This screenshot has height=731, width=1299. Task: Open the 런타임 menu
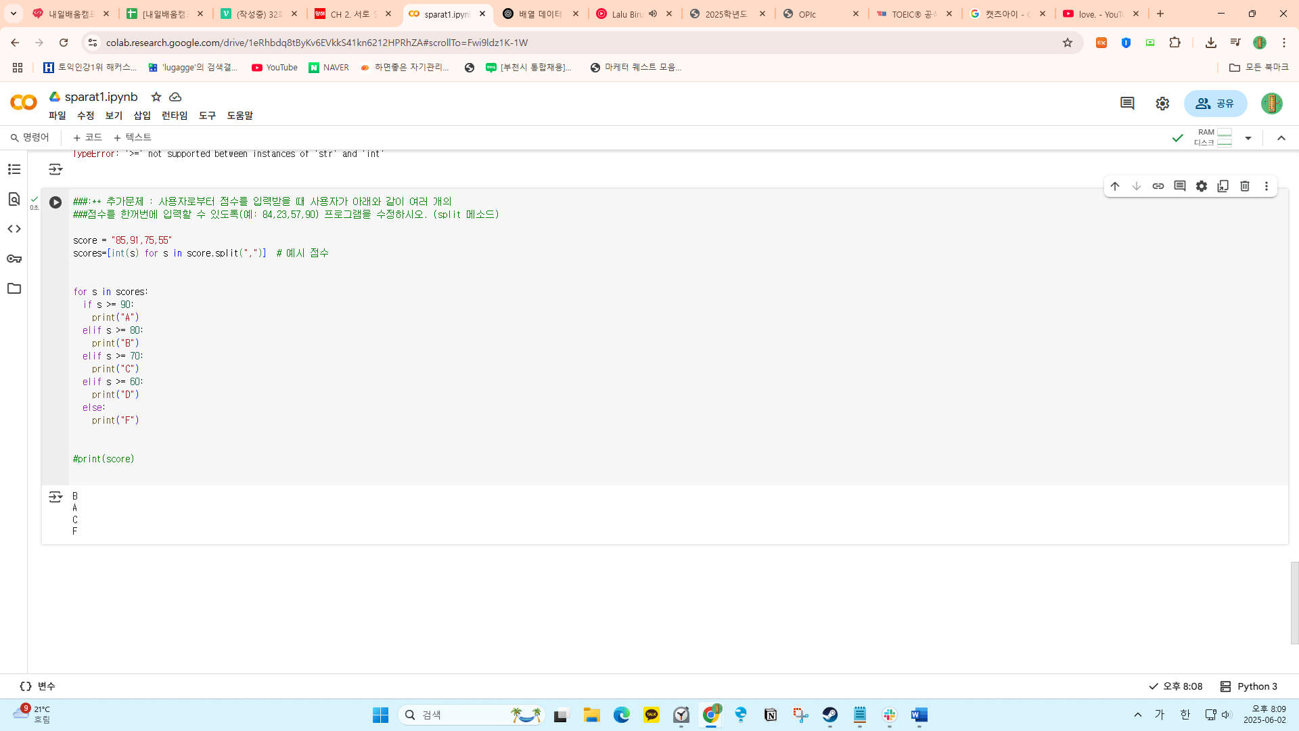(175, 116)
